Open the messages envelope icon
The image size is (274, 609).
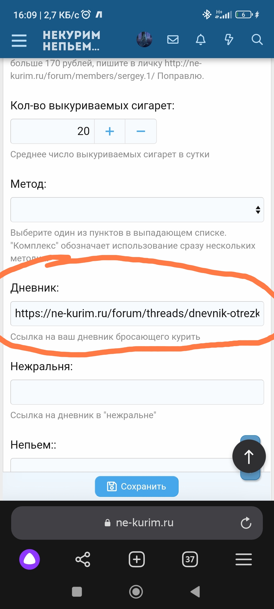[x=173, y=40]
